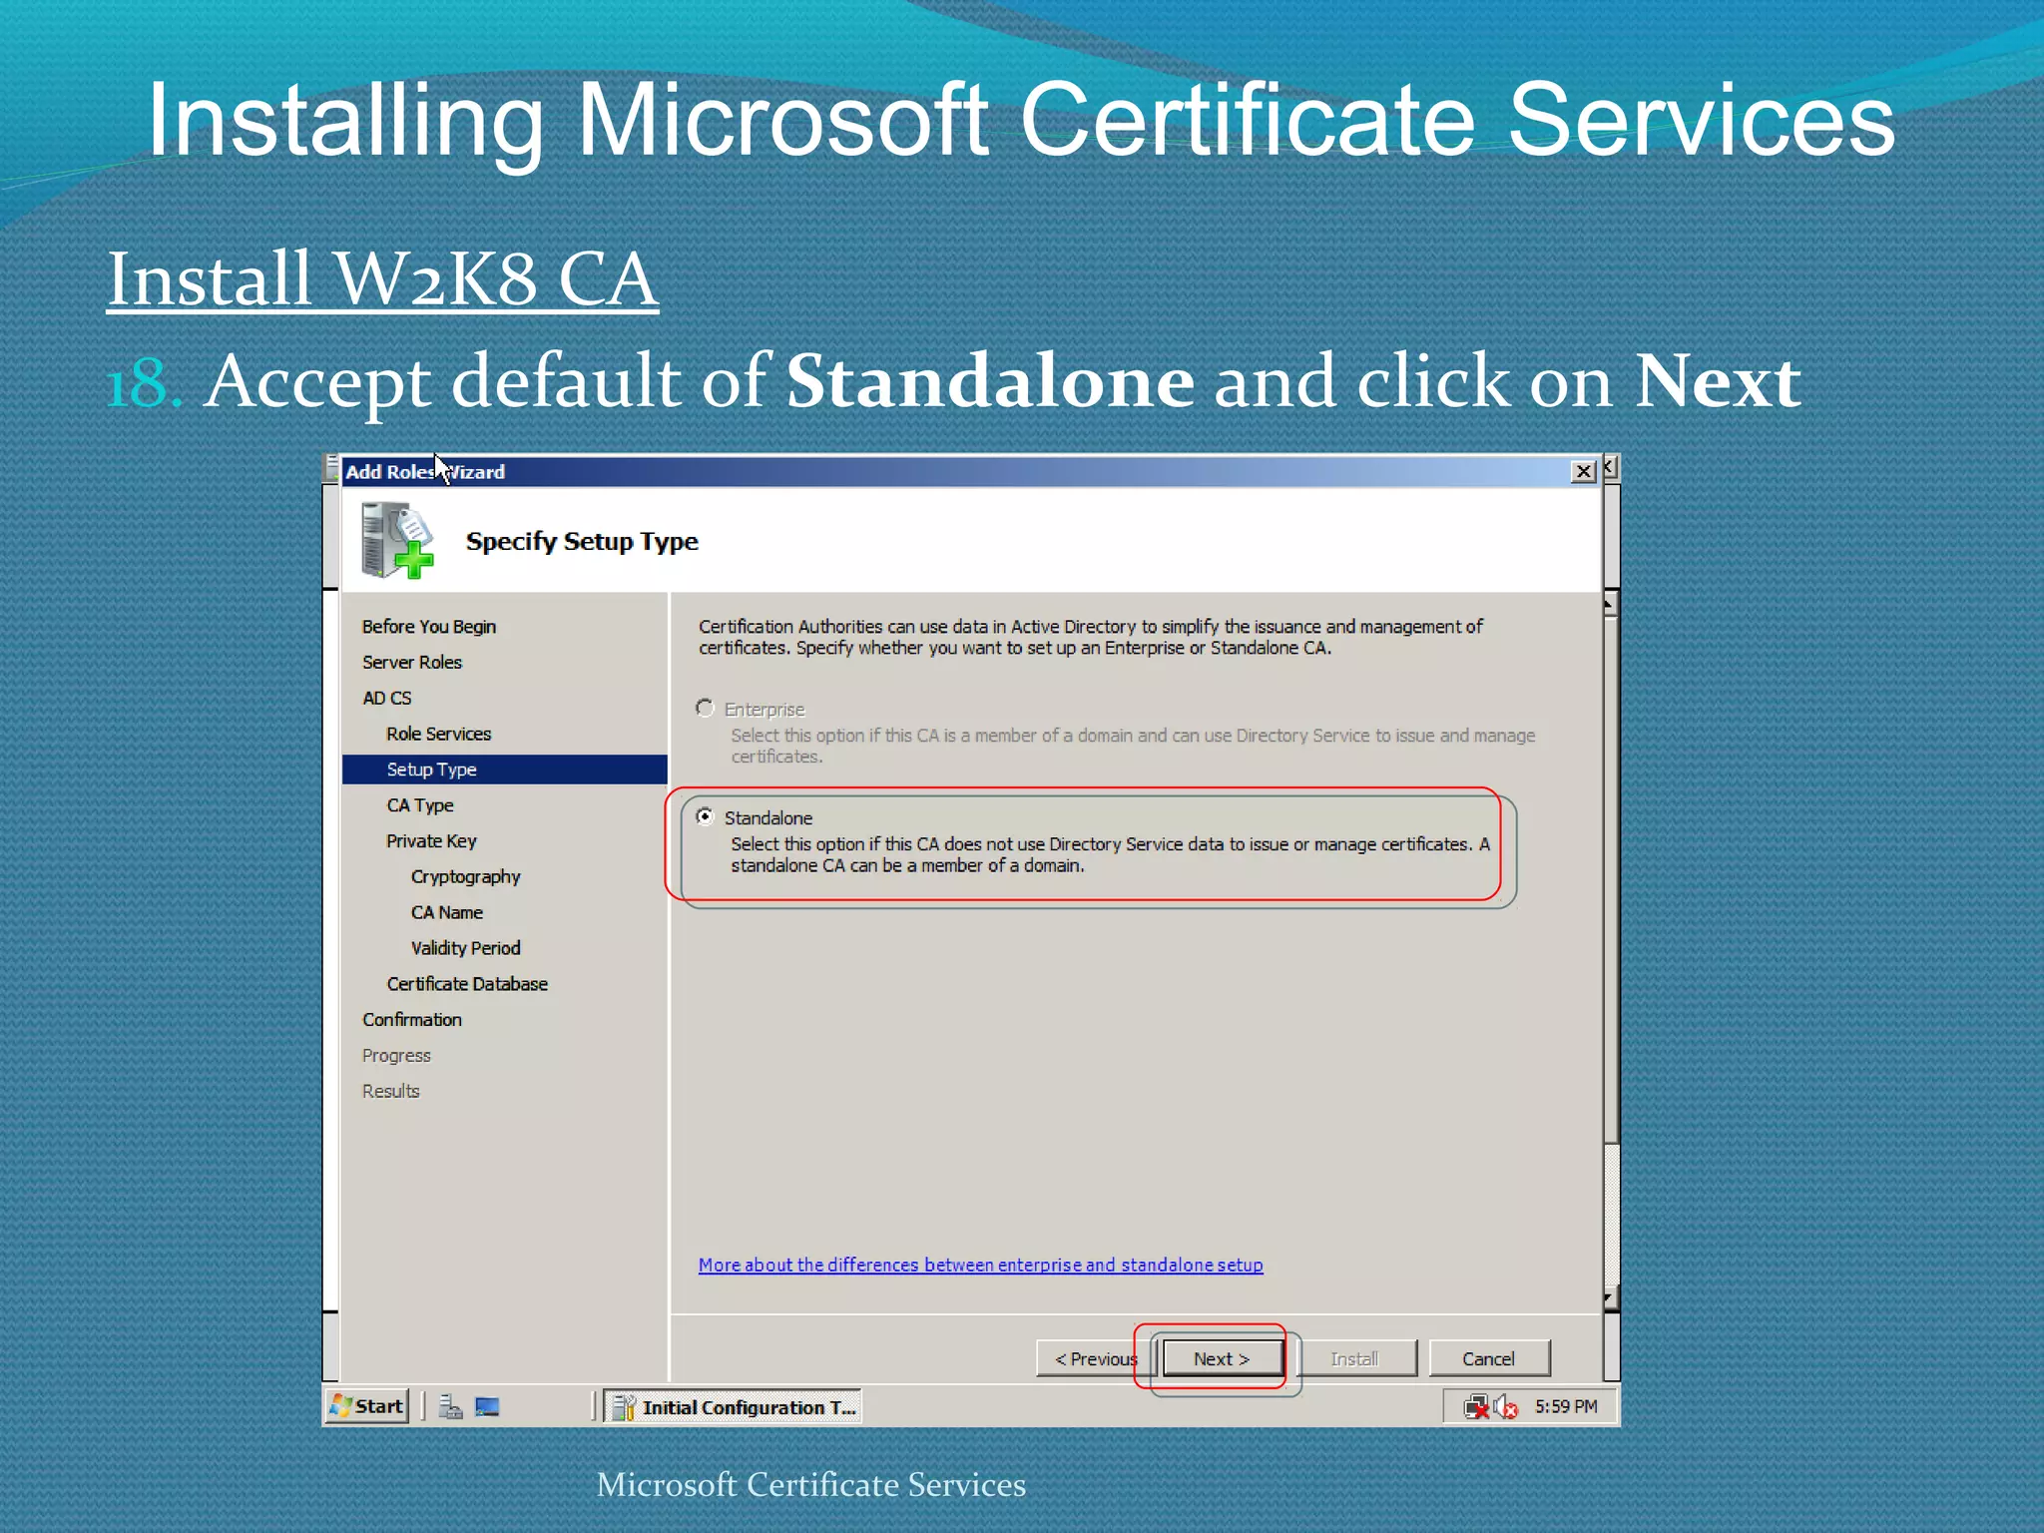Click the Progress step label

point(396,1056)
